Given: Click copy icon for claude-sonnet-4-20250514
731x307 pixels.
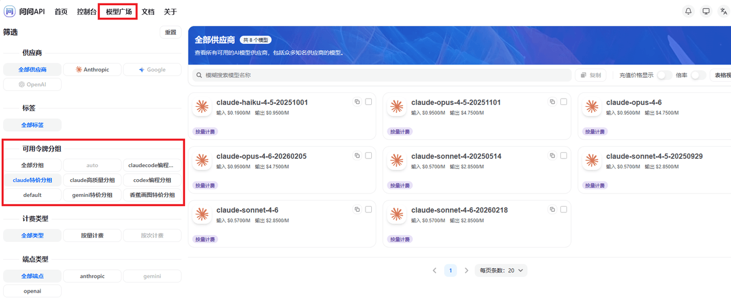Looking at the screenshot, I should pyautogui.click(x=552, y=156).
